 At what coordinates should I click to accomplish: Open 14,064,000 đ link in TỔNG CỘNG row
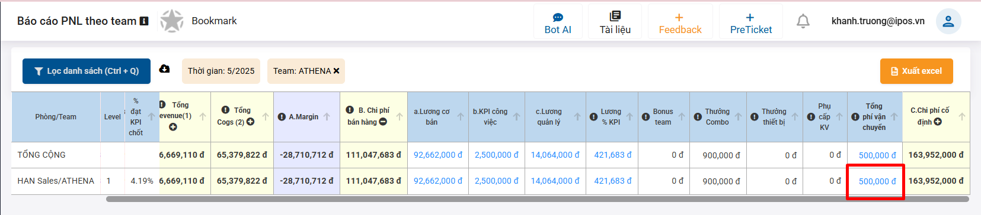pos(555,155)
